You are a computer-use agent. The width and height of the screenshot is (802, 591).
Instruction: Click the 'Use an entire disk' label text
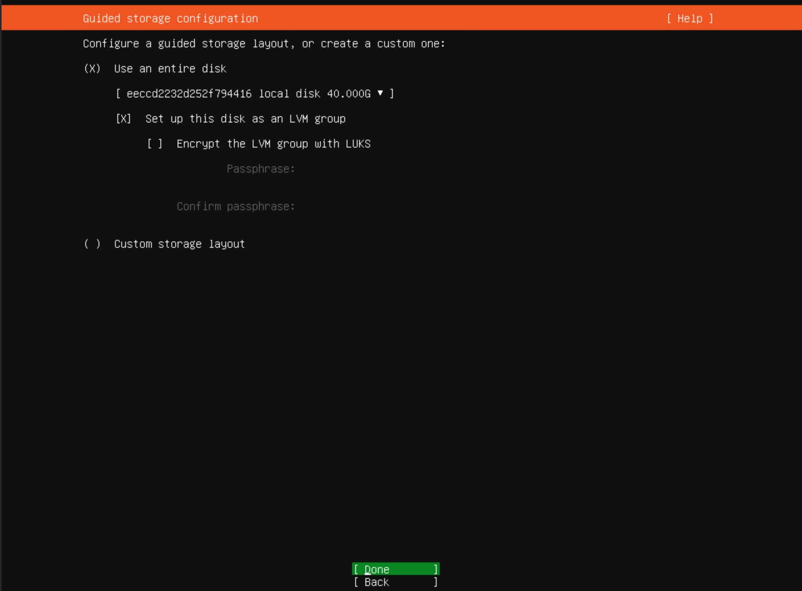[170, 68]
